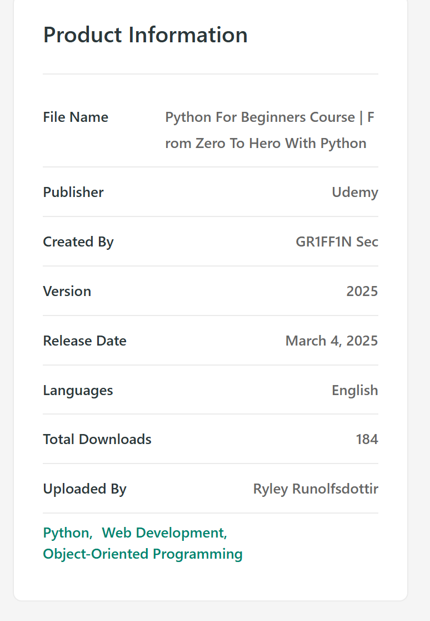Select the language value 'English'
Viewport: 430px width, 621px height.
tap(355, 390)
